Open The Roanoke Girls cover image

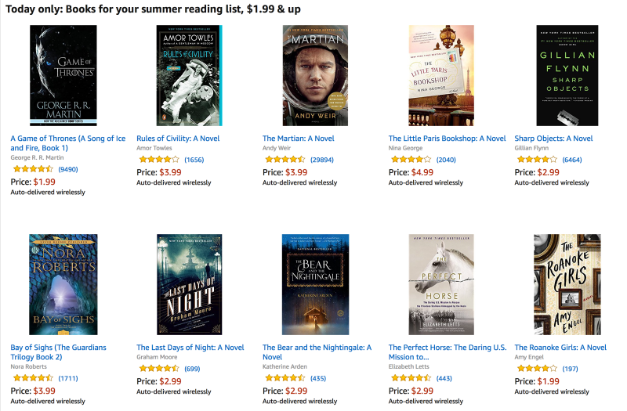coord(567,284)
